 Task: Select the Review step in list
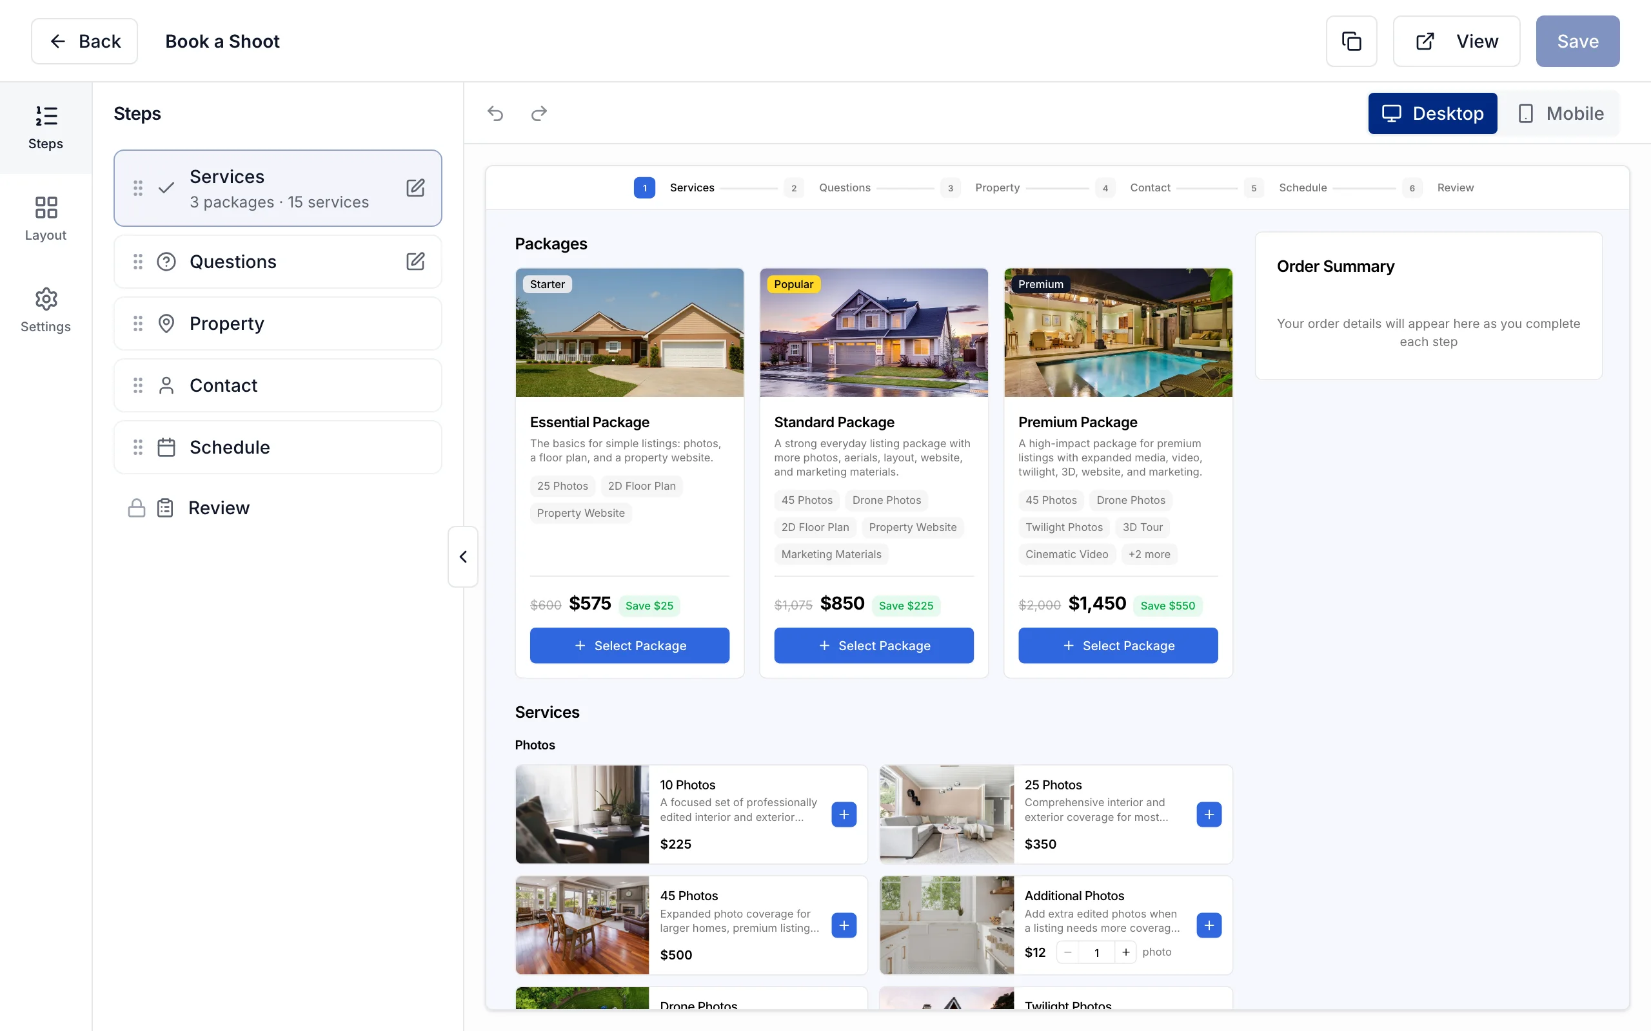278,508
